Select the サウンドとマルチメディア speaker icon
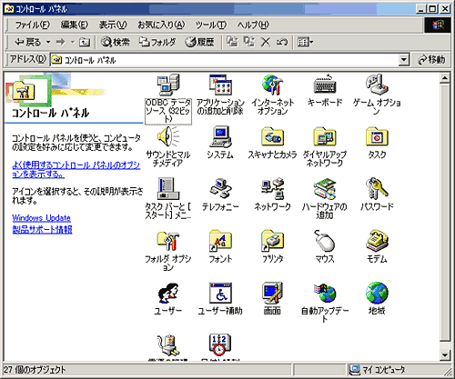Viewport: 455px width, 379px height. click(x=168, y=136)
